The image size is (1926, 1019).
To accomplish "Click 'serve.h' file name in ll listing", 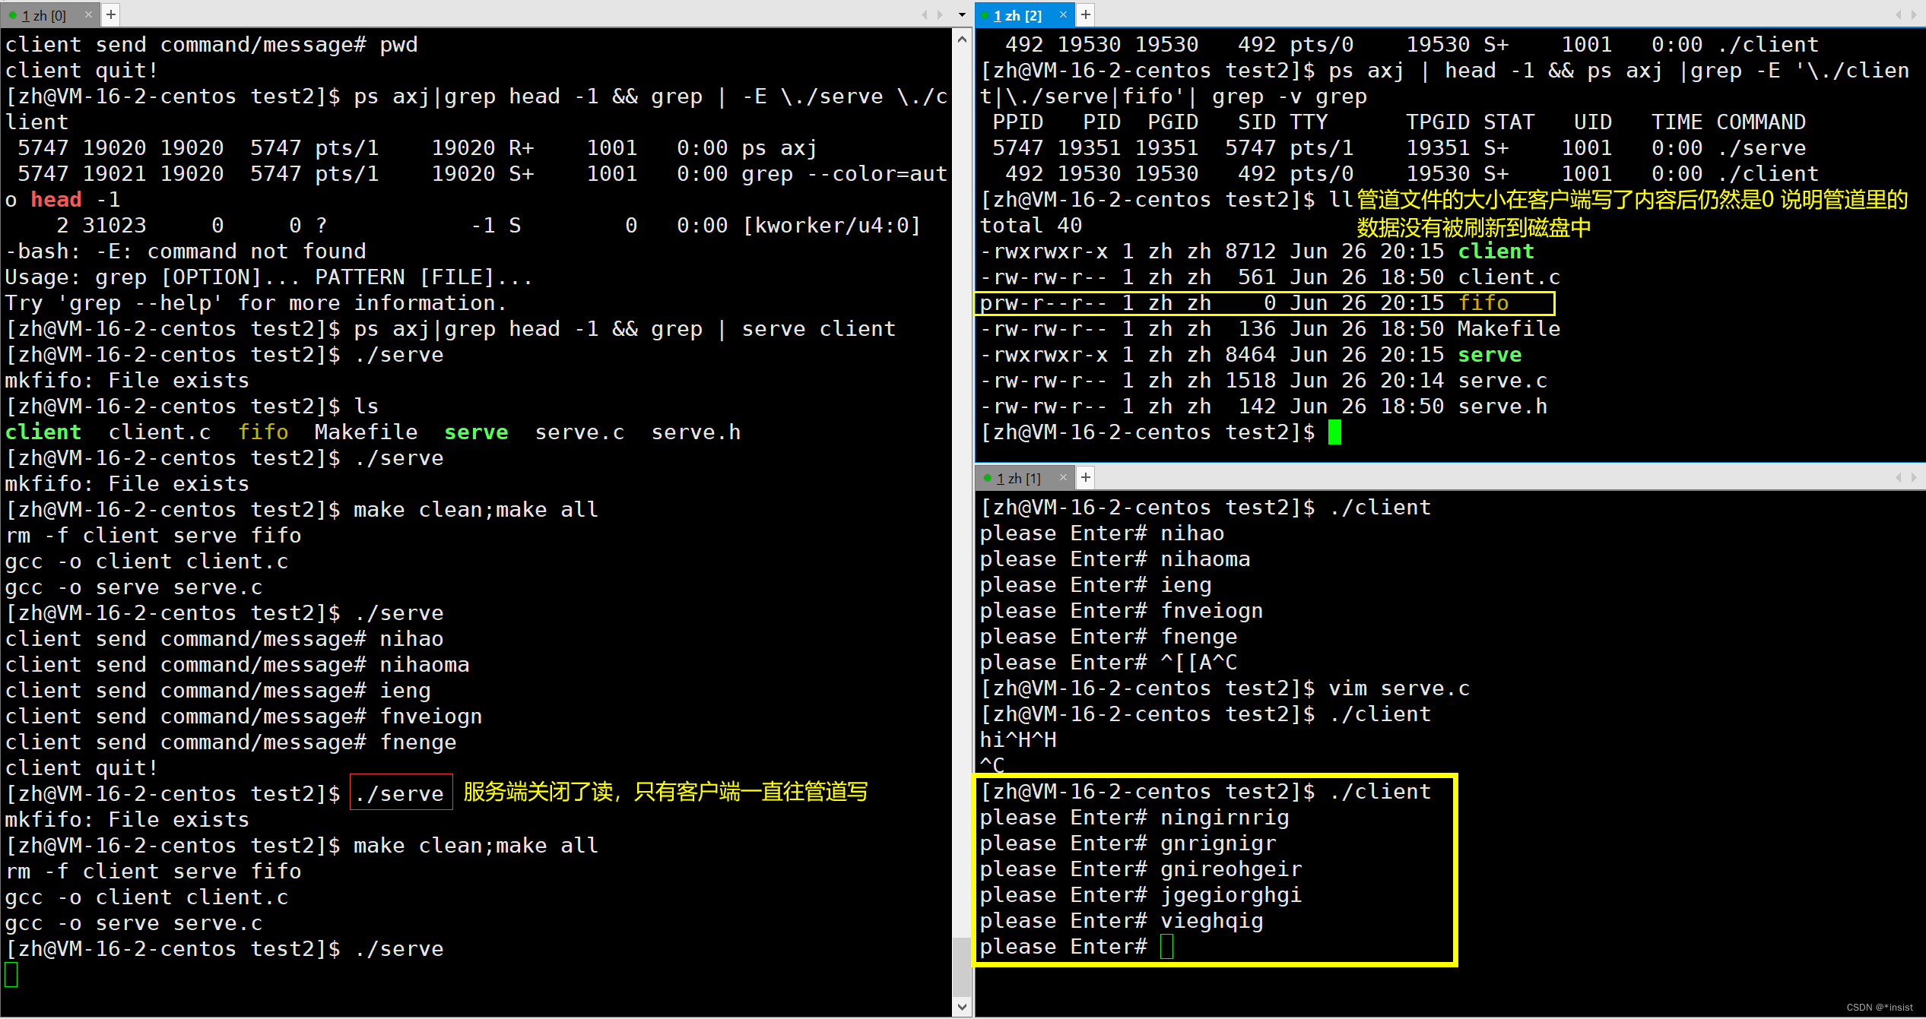I will (1502, 407).
